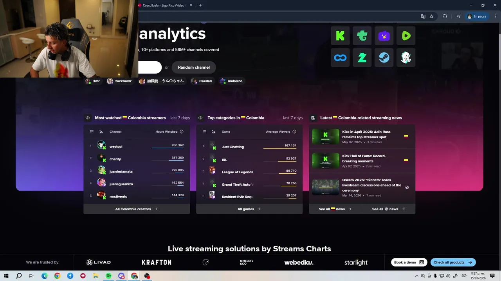Open the Rumble platform tile
The width and height of the screenshot is (501, 281).
click(x=406, y=36)
